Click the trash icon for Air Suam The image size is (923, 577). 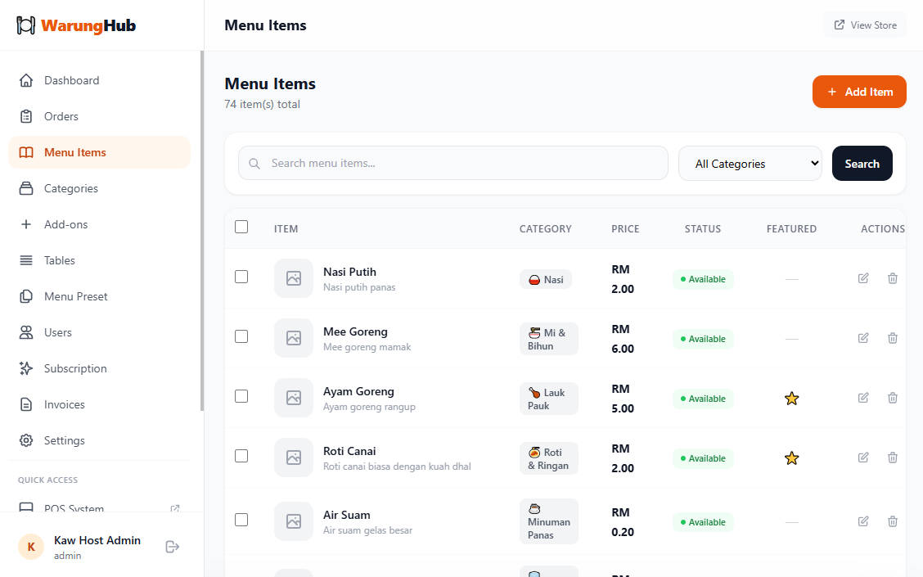(x=893, y=521)
